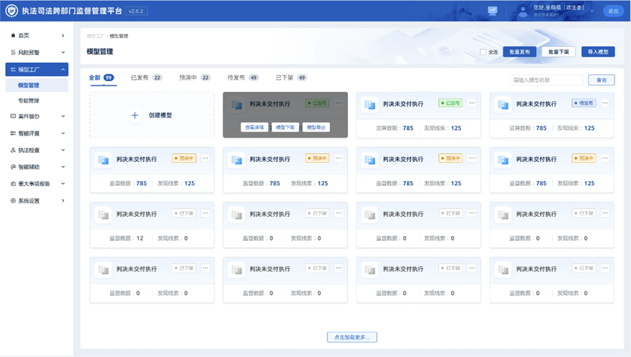Click the shield logo of the platform
This screenshot has height=357, width=631.
coord(13,11)
